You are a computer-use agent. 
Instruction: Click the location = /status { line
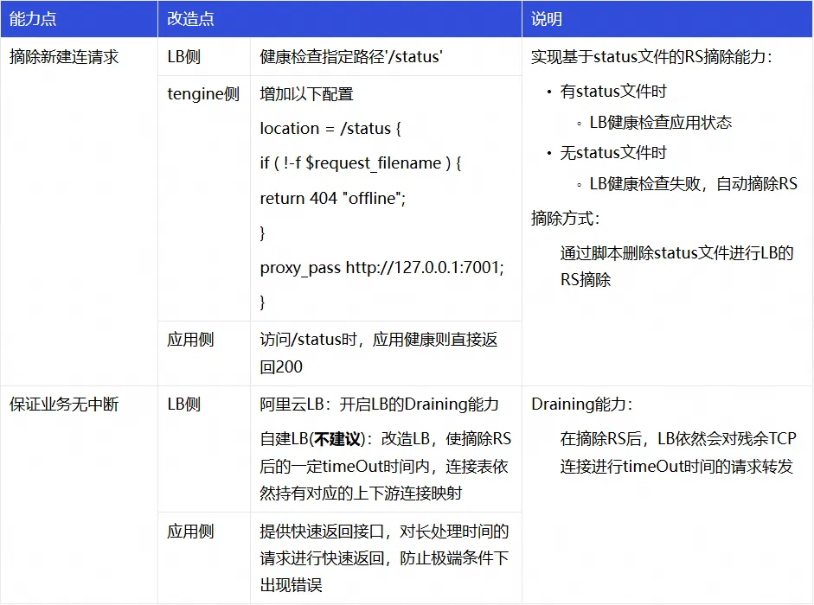pos(330,128)
